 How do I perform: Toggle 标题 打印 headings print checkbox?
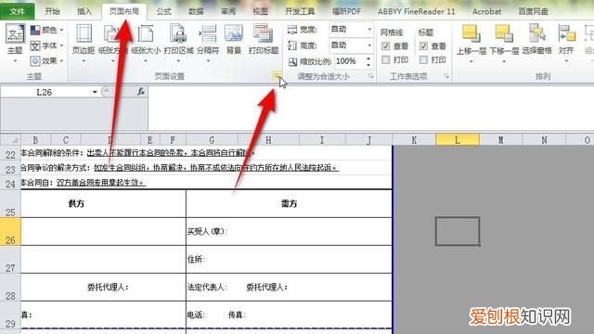423,59
